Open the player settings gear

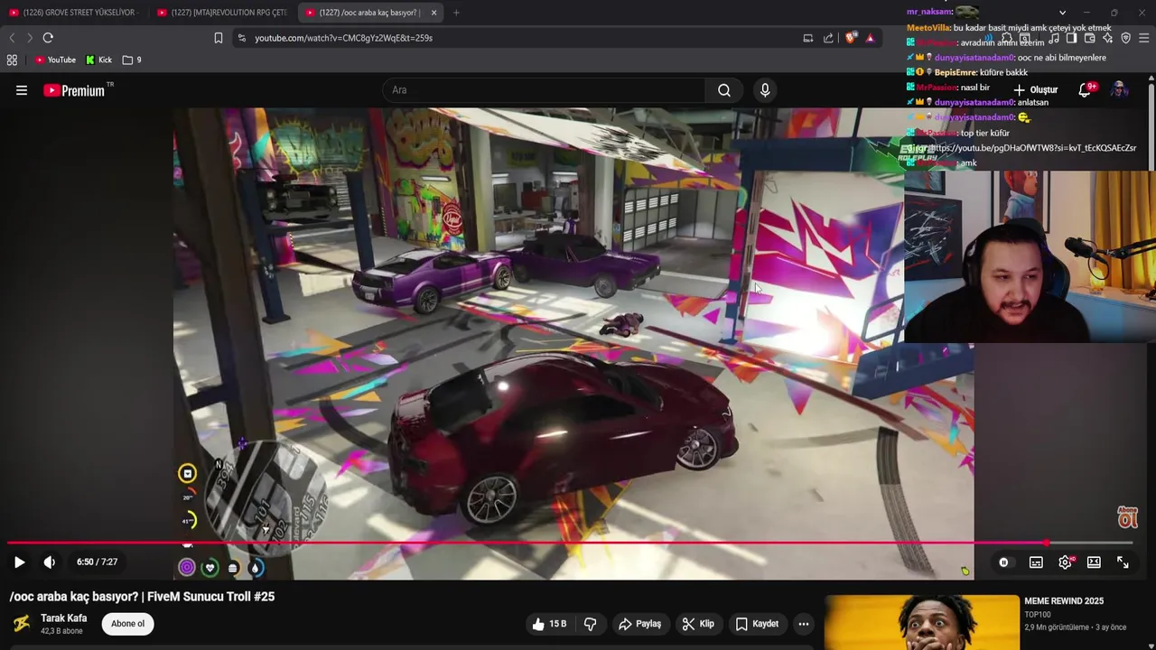[x=1066, y=562]
